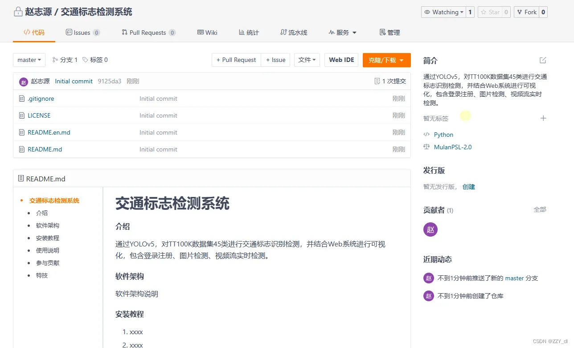This screenshot has width=574, height=348.
Task: Edit the 简介 description with pencil icon
Action: coord(543,60)
